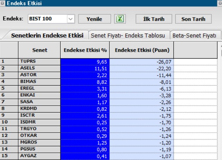This screenshot has height=160, width=222.
Task: Click the 9,65 percentage cell
Action: [x=85, y=62]
